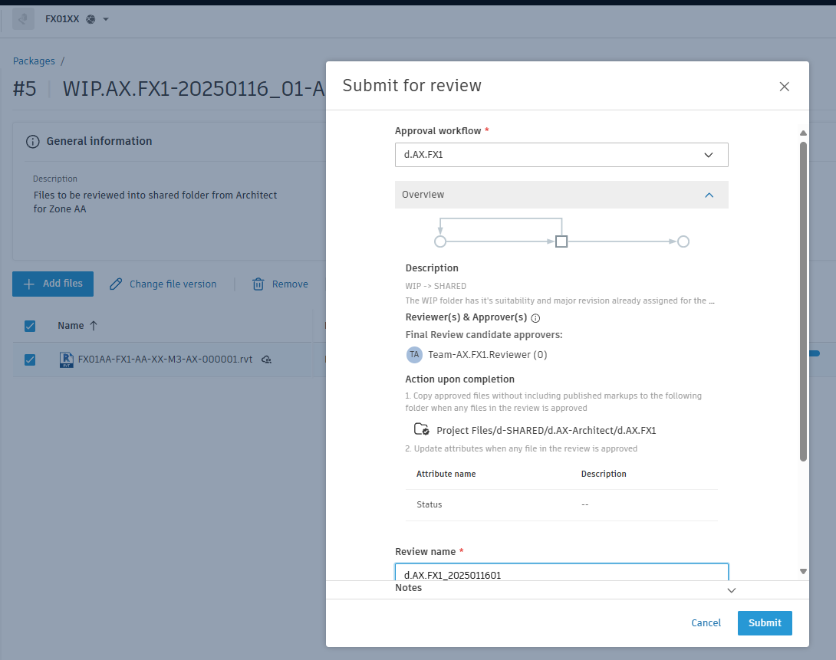836x660 pixels.
Task: Click the globe icon next to FX01XX
Action: 91,19
